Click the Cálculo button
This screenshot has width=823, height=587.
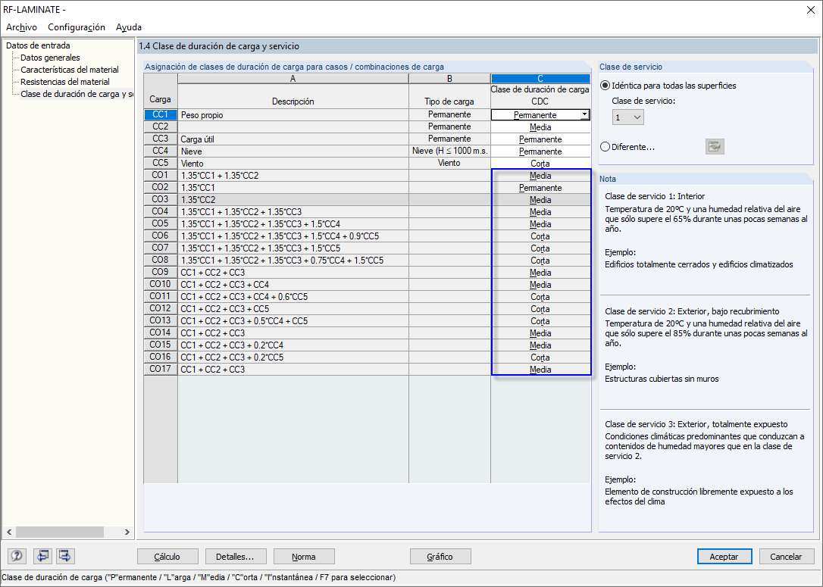point(167,557)
